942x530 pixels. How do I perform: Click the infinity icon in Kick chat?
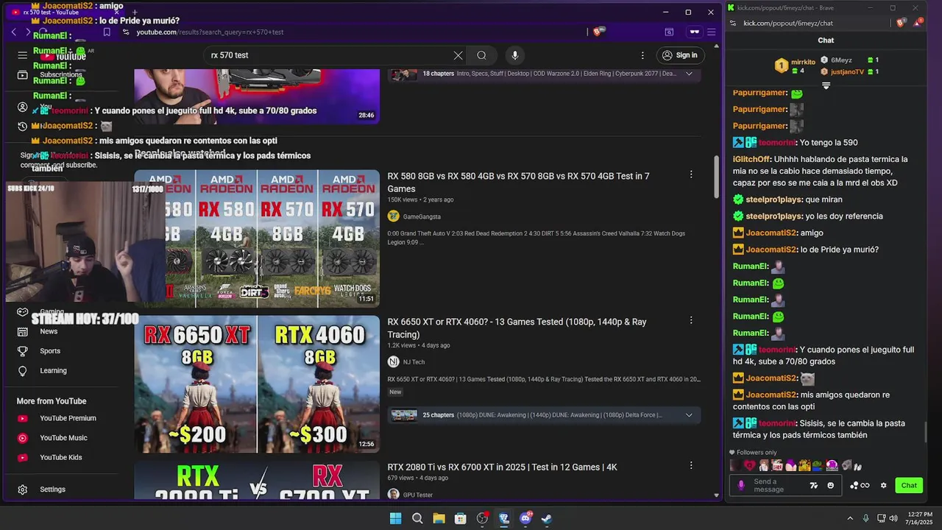pos(865,486)
